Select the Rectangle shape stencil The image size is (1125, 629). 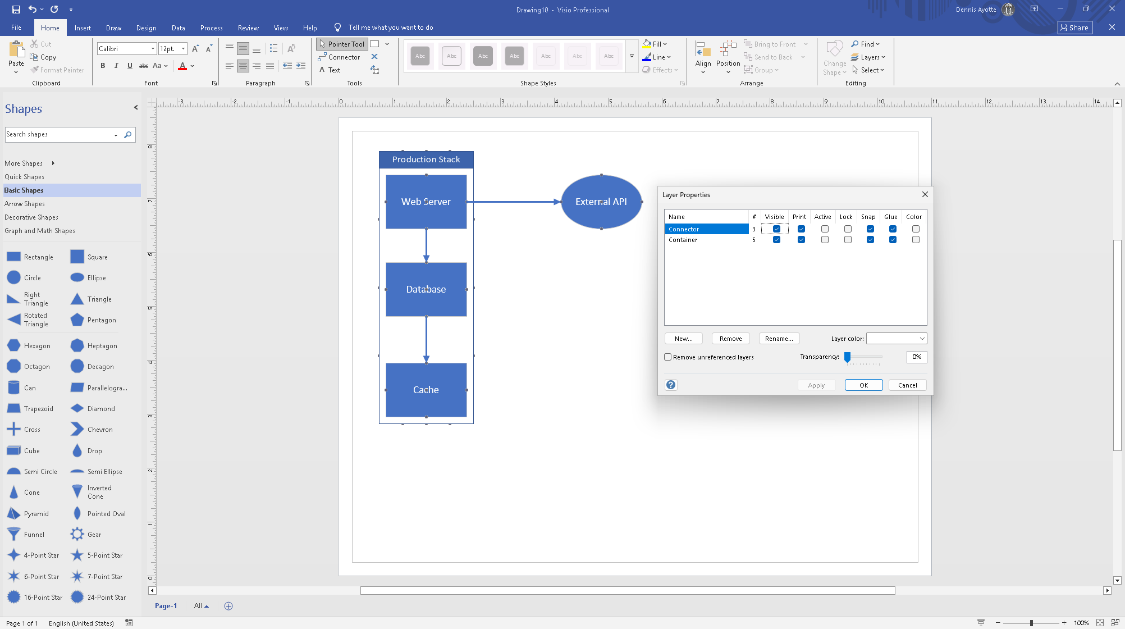(x=30, y=257)
